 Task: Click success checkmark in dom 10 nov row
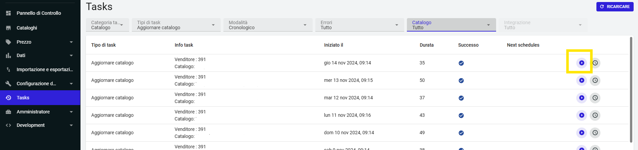(x=461, y=133)
